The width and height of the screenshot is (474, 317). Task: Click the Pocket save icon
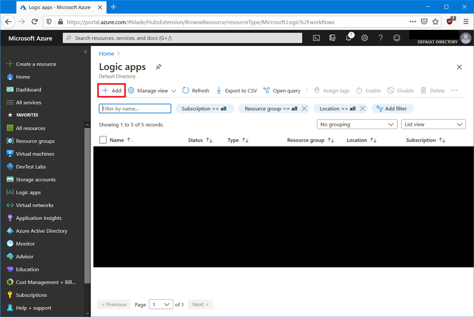(424, 22)
